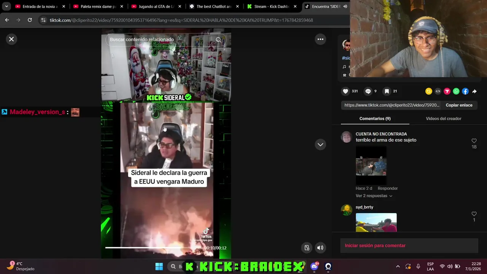Image resolution: width=487 pixels, height=274 pixels.
Task: Share the video on WhatsApp
Action: point(456,91)
